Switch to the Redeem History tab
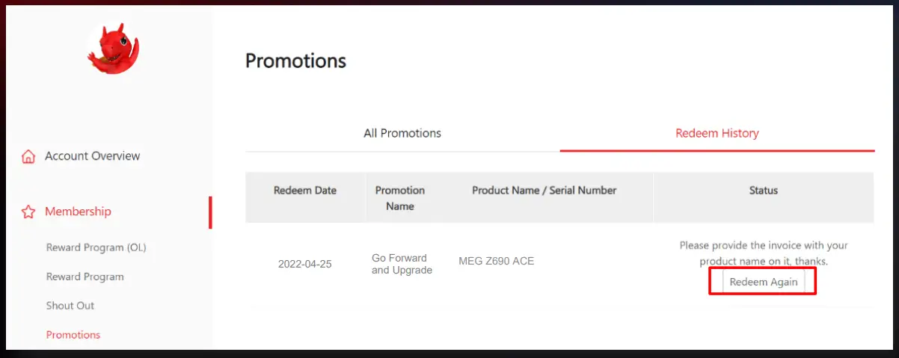Viewport: 899px width, 358px height. [717, 134]
